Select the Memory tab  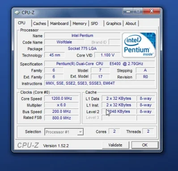pos(80,24)
